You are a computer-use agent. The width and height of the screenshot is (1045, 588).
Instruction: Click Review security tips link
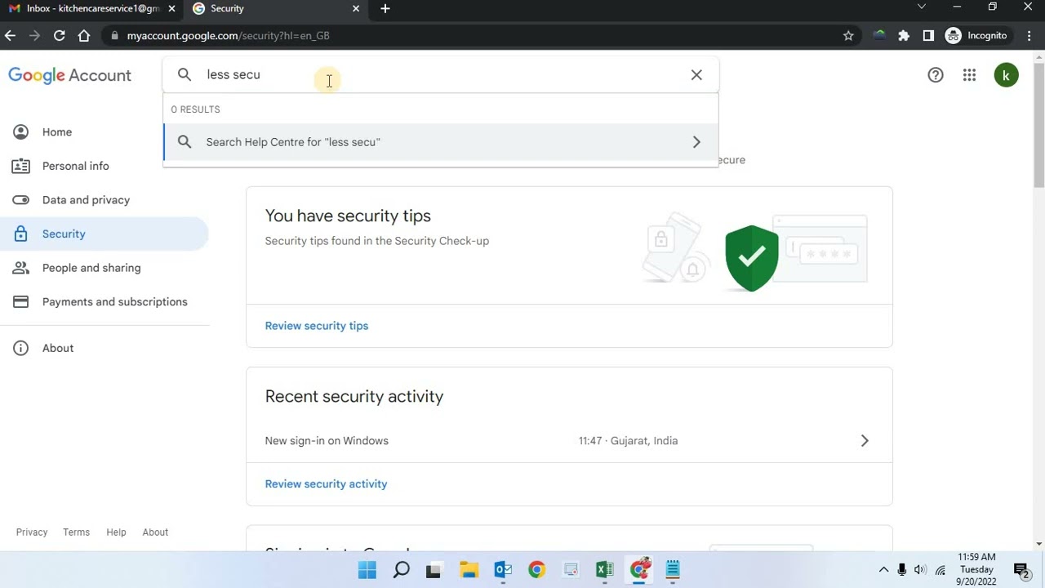pyautogui.click(x=317, y=326)
